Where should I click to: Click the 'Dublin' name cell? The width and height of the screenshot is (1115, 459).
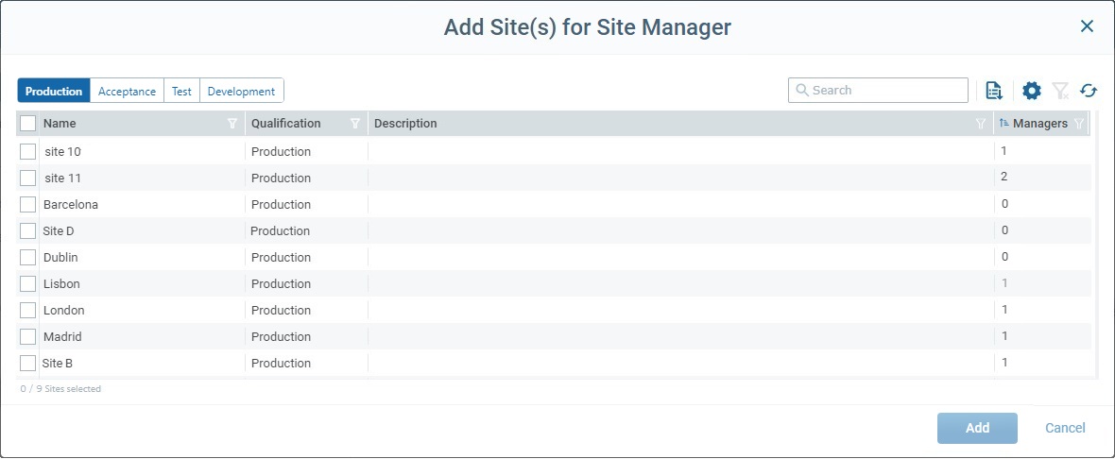pyautogui.click(x=60, y=257)
